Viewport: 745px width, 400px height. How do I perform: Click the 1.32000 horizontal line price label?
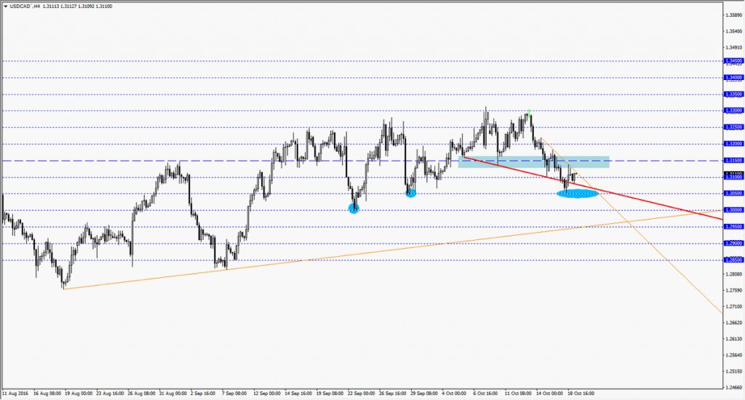(x=733, y=144)
